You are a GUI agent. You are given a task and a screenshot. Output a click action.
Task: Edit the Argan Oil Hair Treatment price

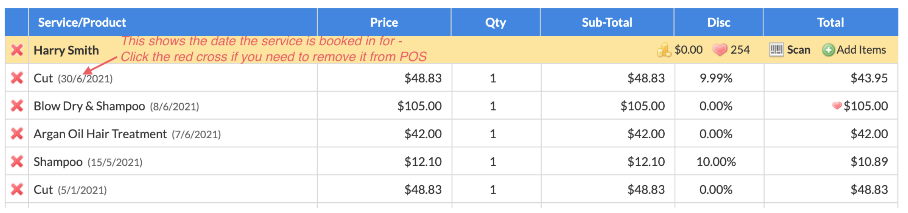click(x=423, y=134)
